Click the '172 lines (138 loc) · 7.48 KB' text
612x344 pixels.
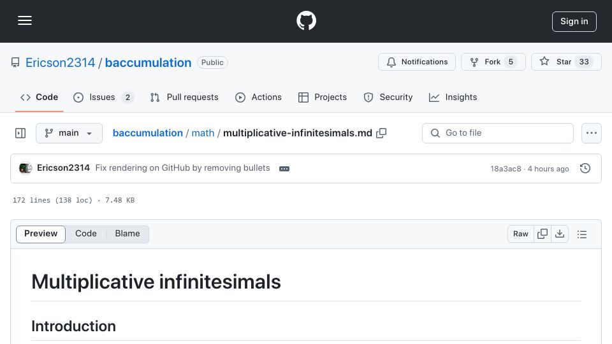[x=73, y=200]
